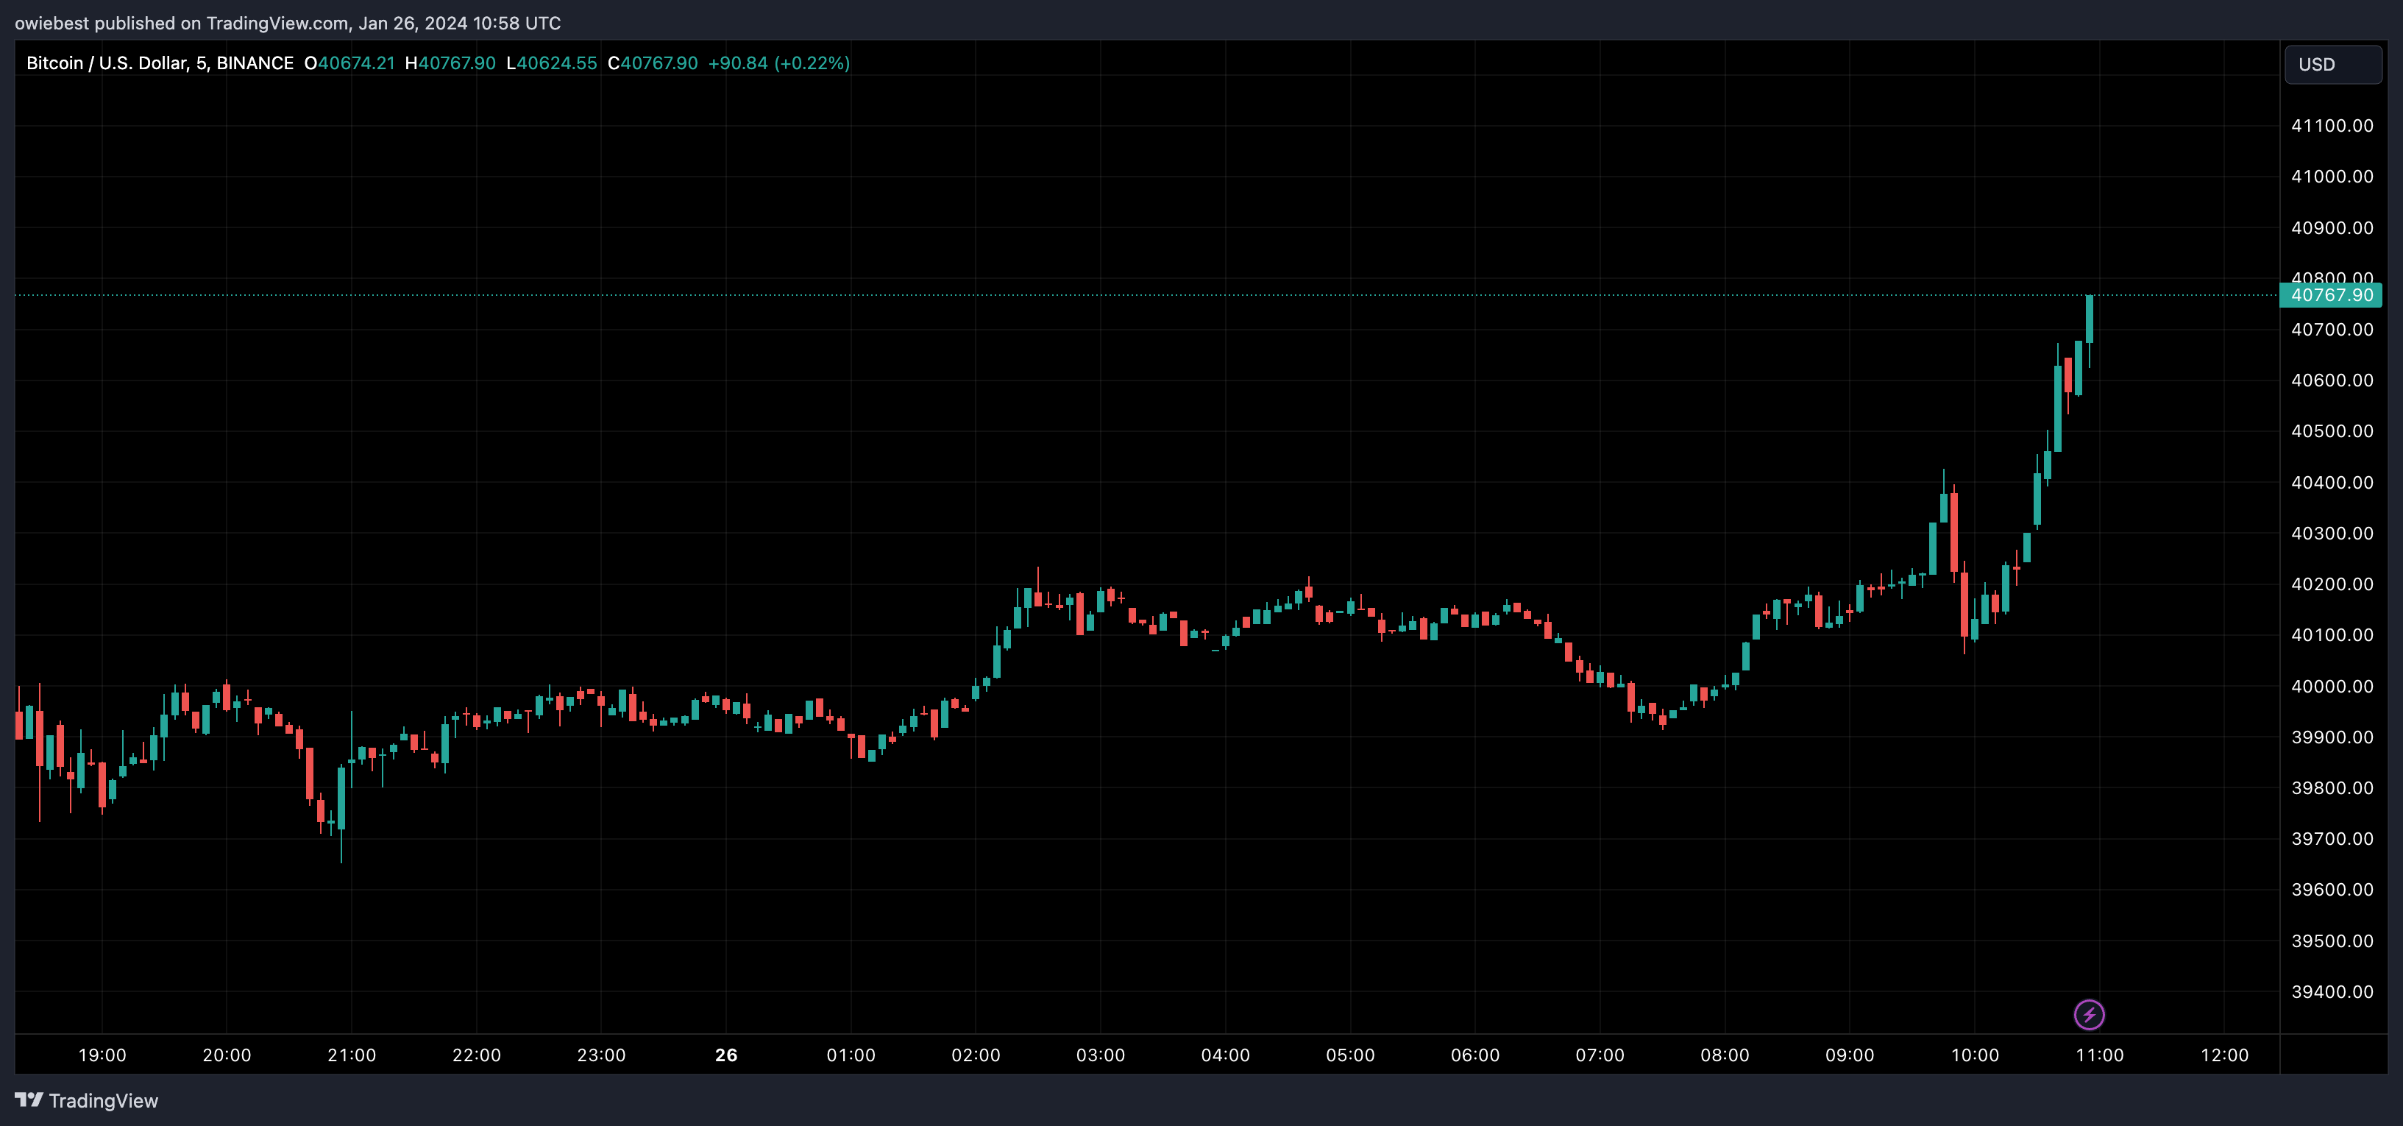Click the 41100.00 price axis label
Viewport: 2403px width, 1126px height.
pos(2332,126)
